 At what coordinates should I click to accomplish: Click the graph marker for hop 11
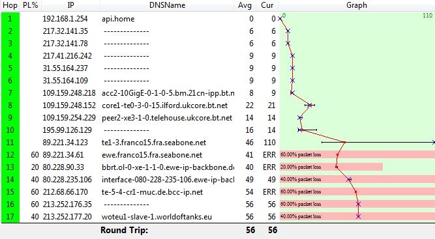pos(344,143)
